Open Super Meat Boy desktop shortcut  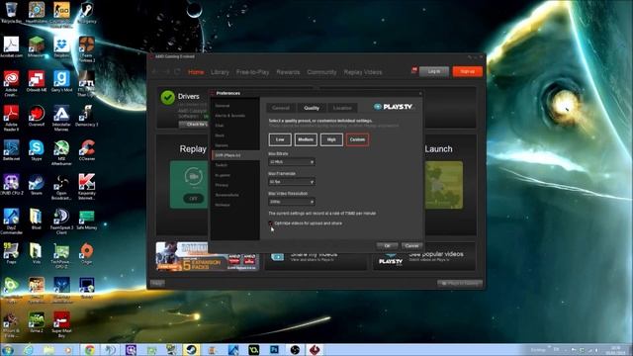(61, 324)
